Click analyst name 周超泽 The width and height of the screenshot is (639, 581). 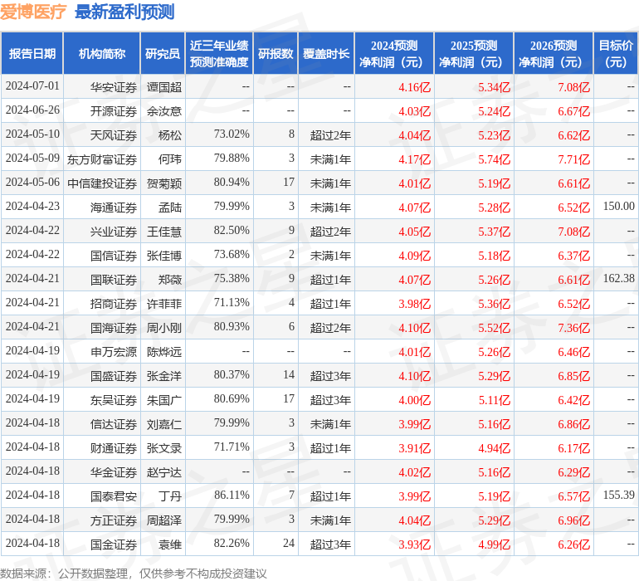[x=164, y=520]
